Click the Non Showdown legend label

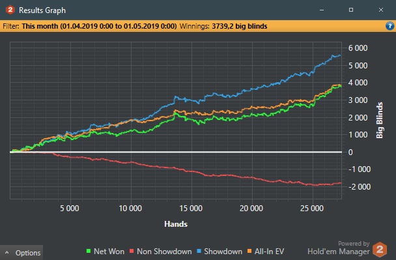tap(164, 252)
